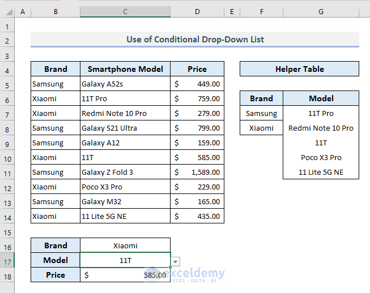
Task: Select column C header
Action: [125, 11]
